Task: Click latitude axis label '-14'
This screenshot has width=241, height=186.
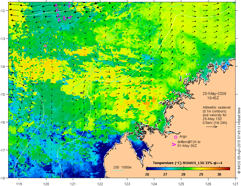Action: click(x=3, y=66)
